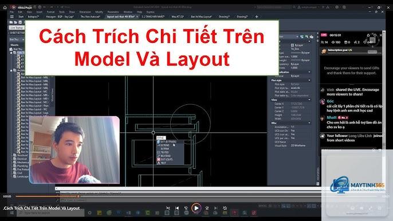Collapse the Misc properties section
The width and height of the screenshot is (393, 221).
(309, 123)
